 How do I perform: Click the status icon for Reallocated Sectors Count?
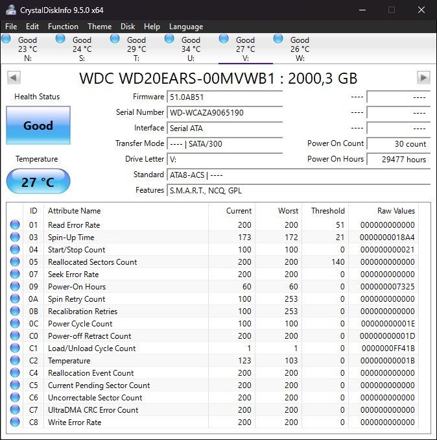tap(15, 262)
